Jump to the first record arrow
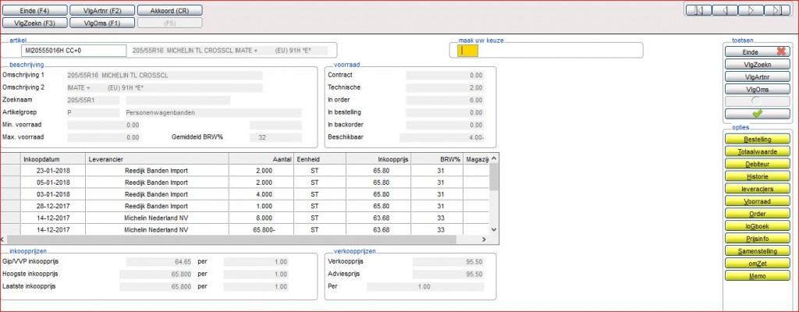The image size is (799, 312). click(x=698, y=10)
